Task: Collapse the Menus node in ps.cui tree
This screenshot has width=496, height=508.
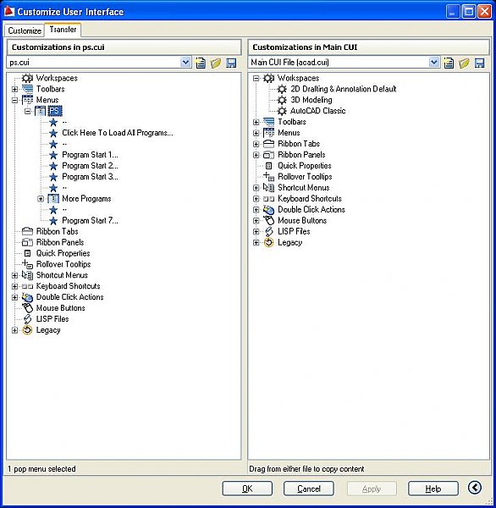Action: pos(14,100)
